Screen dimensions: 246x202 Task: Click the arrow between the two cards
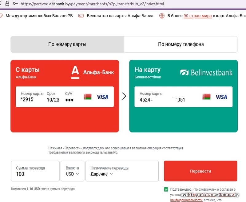[x=124, y=96]
